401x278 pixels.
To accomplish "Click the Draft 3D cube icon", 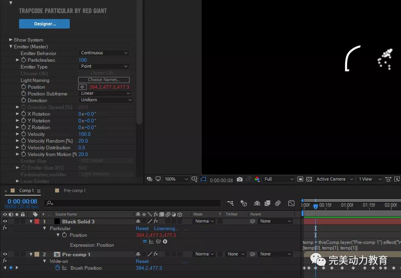I will pyautogui.click(x=244, y=203).
